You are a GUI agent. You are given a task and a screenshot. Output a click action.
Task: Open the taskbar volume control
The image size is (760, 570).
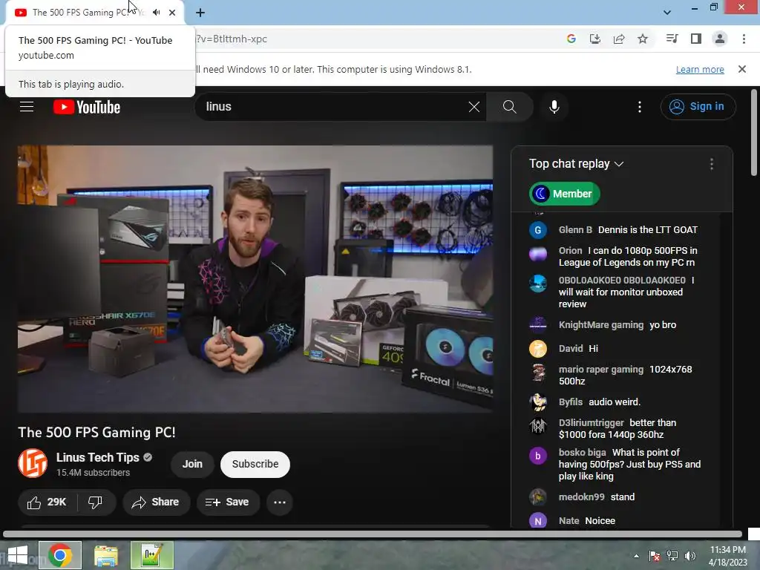pos(690,556)
